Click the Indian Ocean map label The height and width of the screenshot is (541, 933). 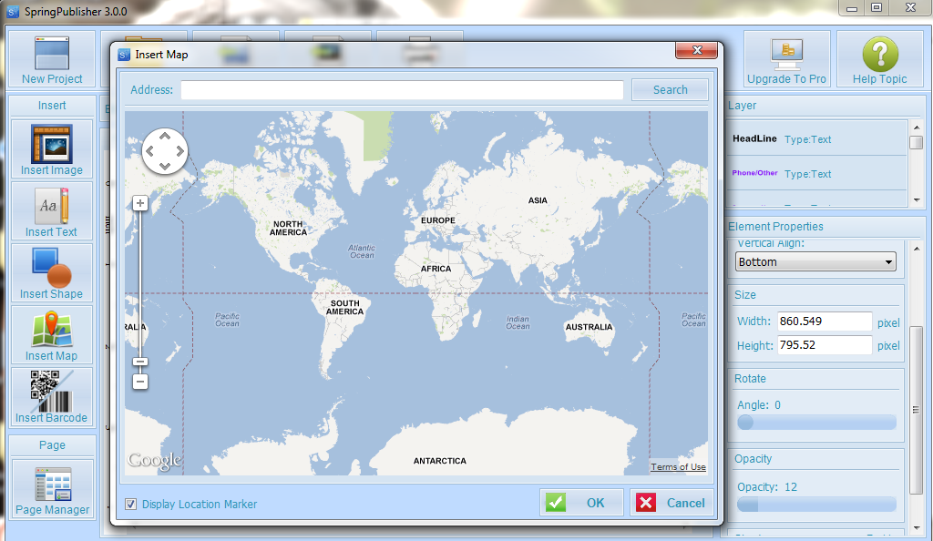pyautogui.click(x=518, y=322)
